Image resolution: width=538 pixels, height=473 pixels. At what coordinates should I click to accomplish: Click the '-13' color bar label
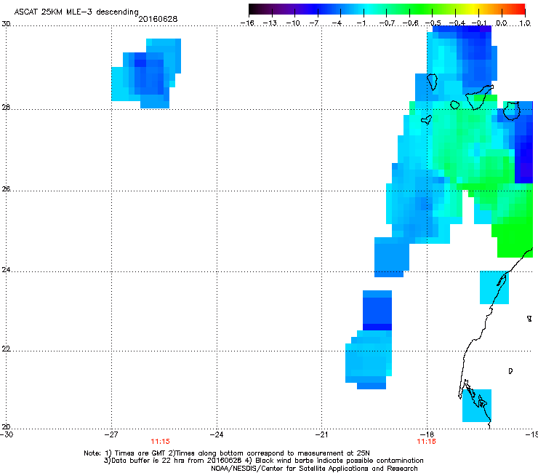point(270,23)
